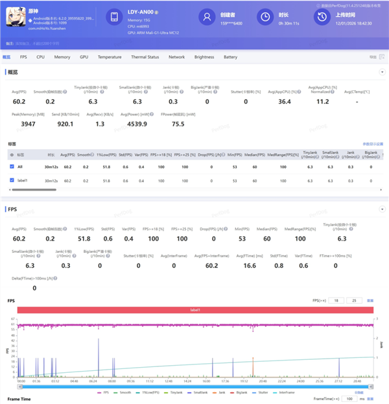Click the reset link next to FrameTime(>=) input
This screenshot has height=404, width=389.
[370, 399]
